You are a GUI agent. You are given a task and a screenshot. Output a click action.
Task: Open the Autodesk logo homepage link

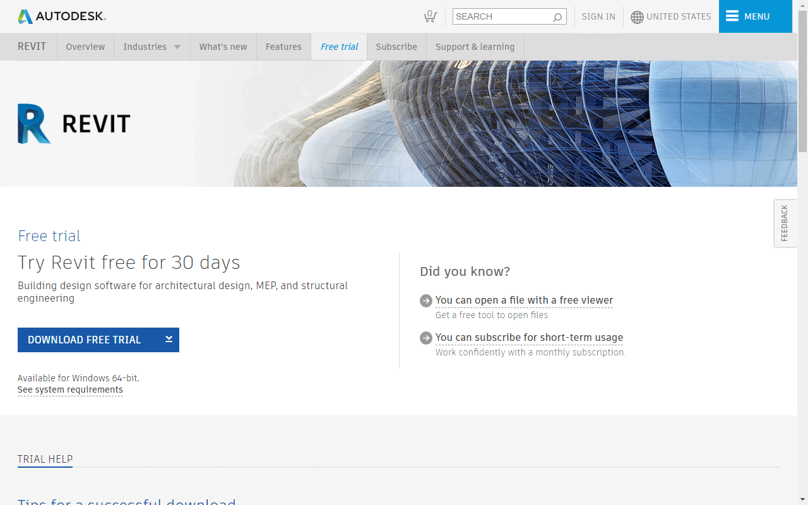pos(62,16)
